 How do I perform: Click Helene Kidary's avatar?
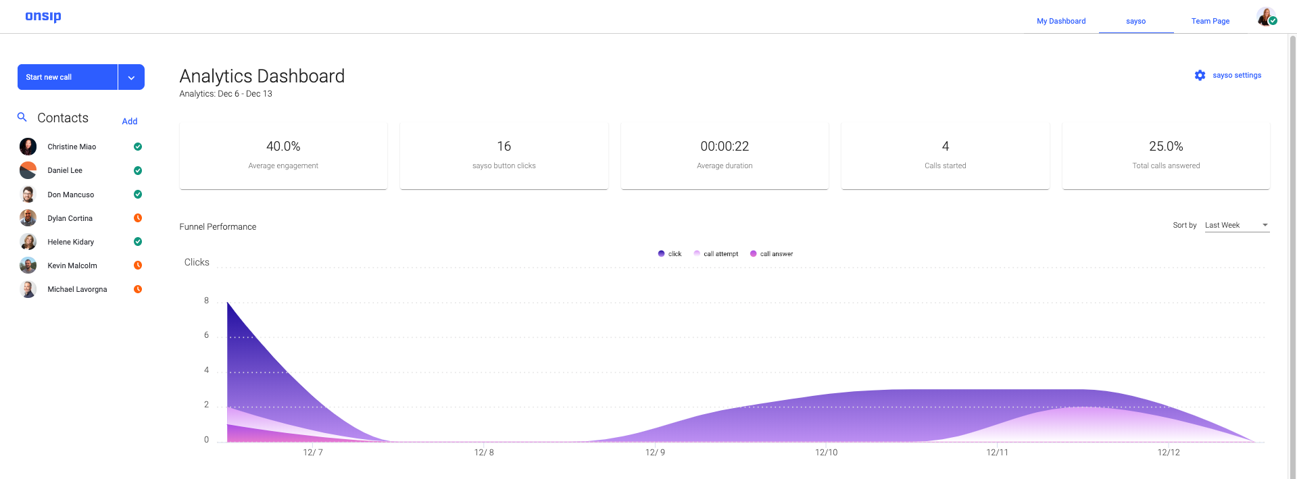pos(28,242)
